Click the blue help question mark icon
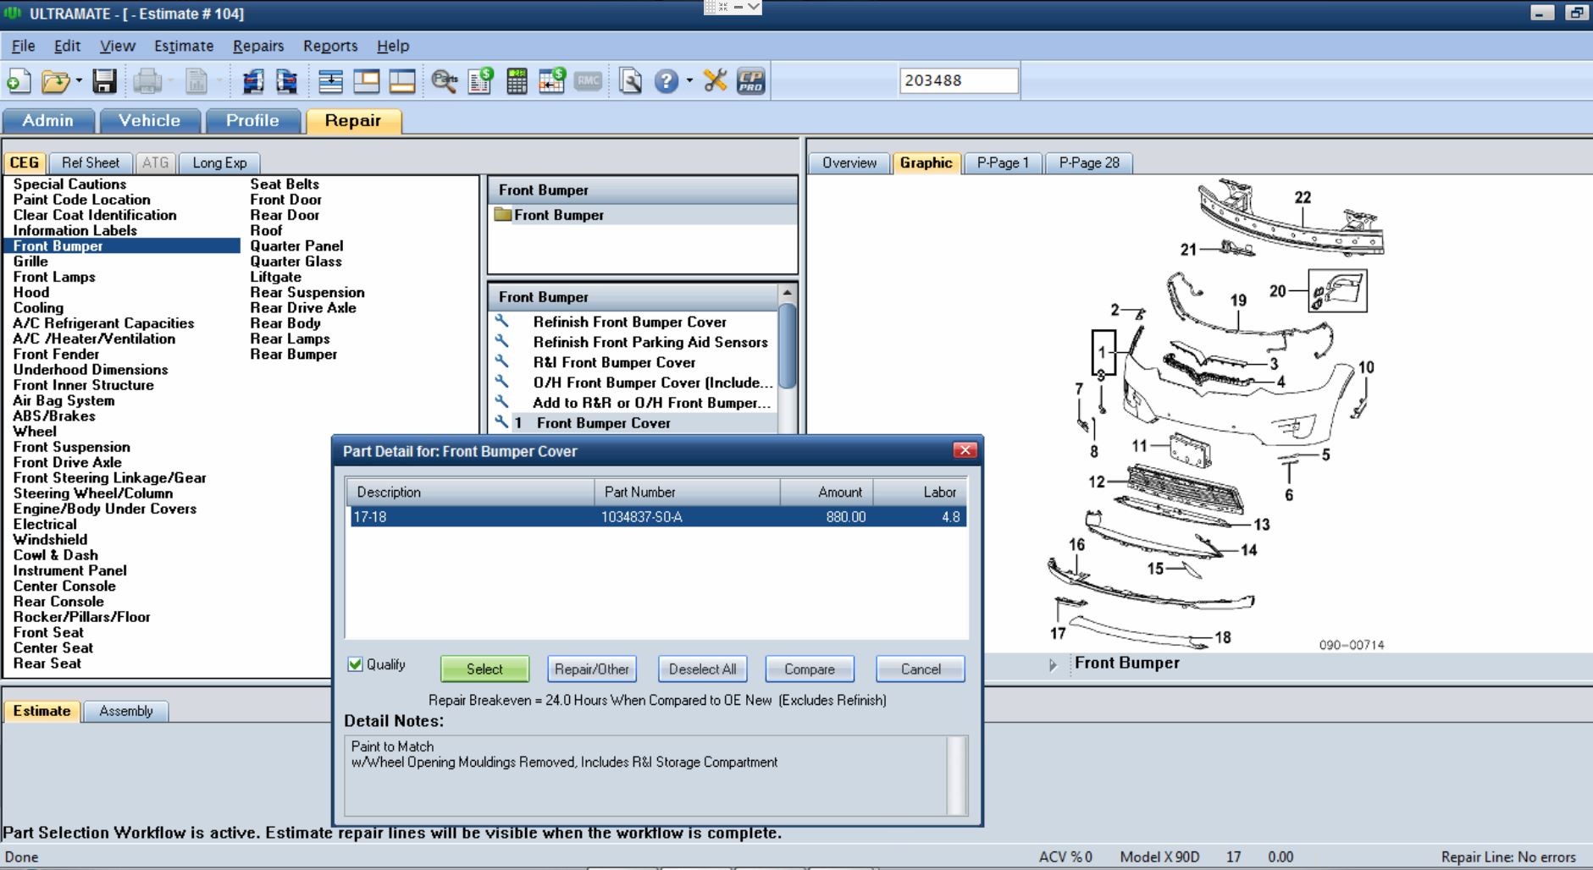This screenshot has height=870, width=1593. pos(667,81)
